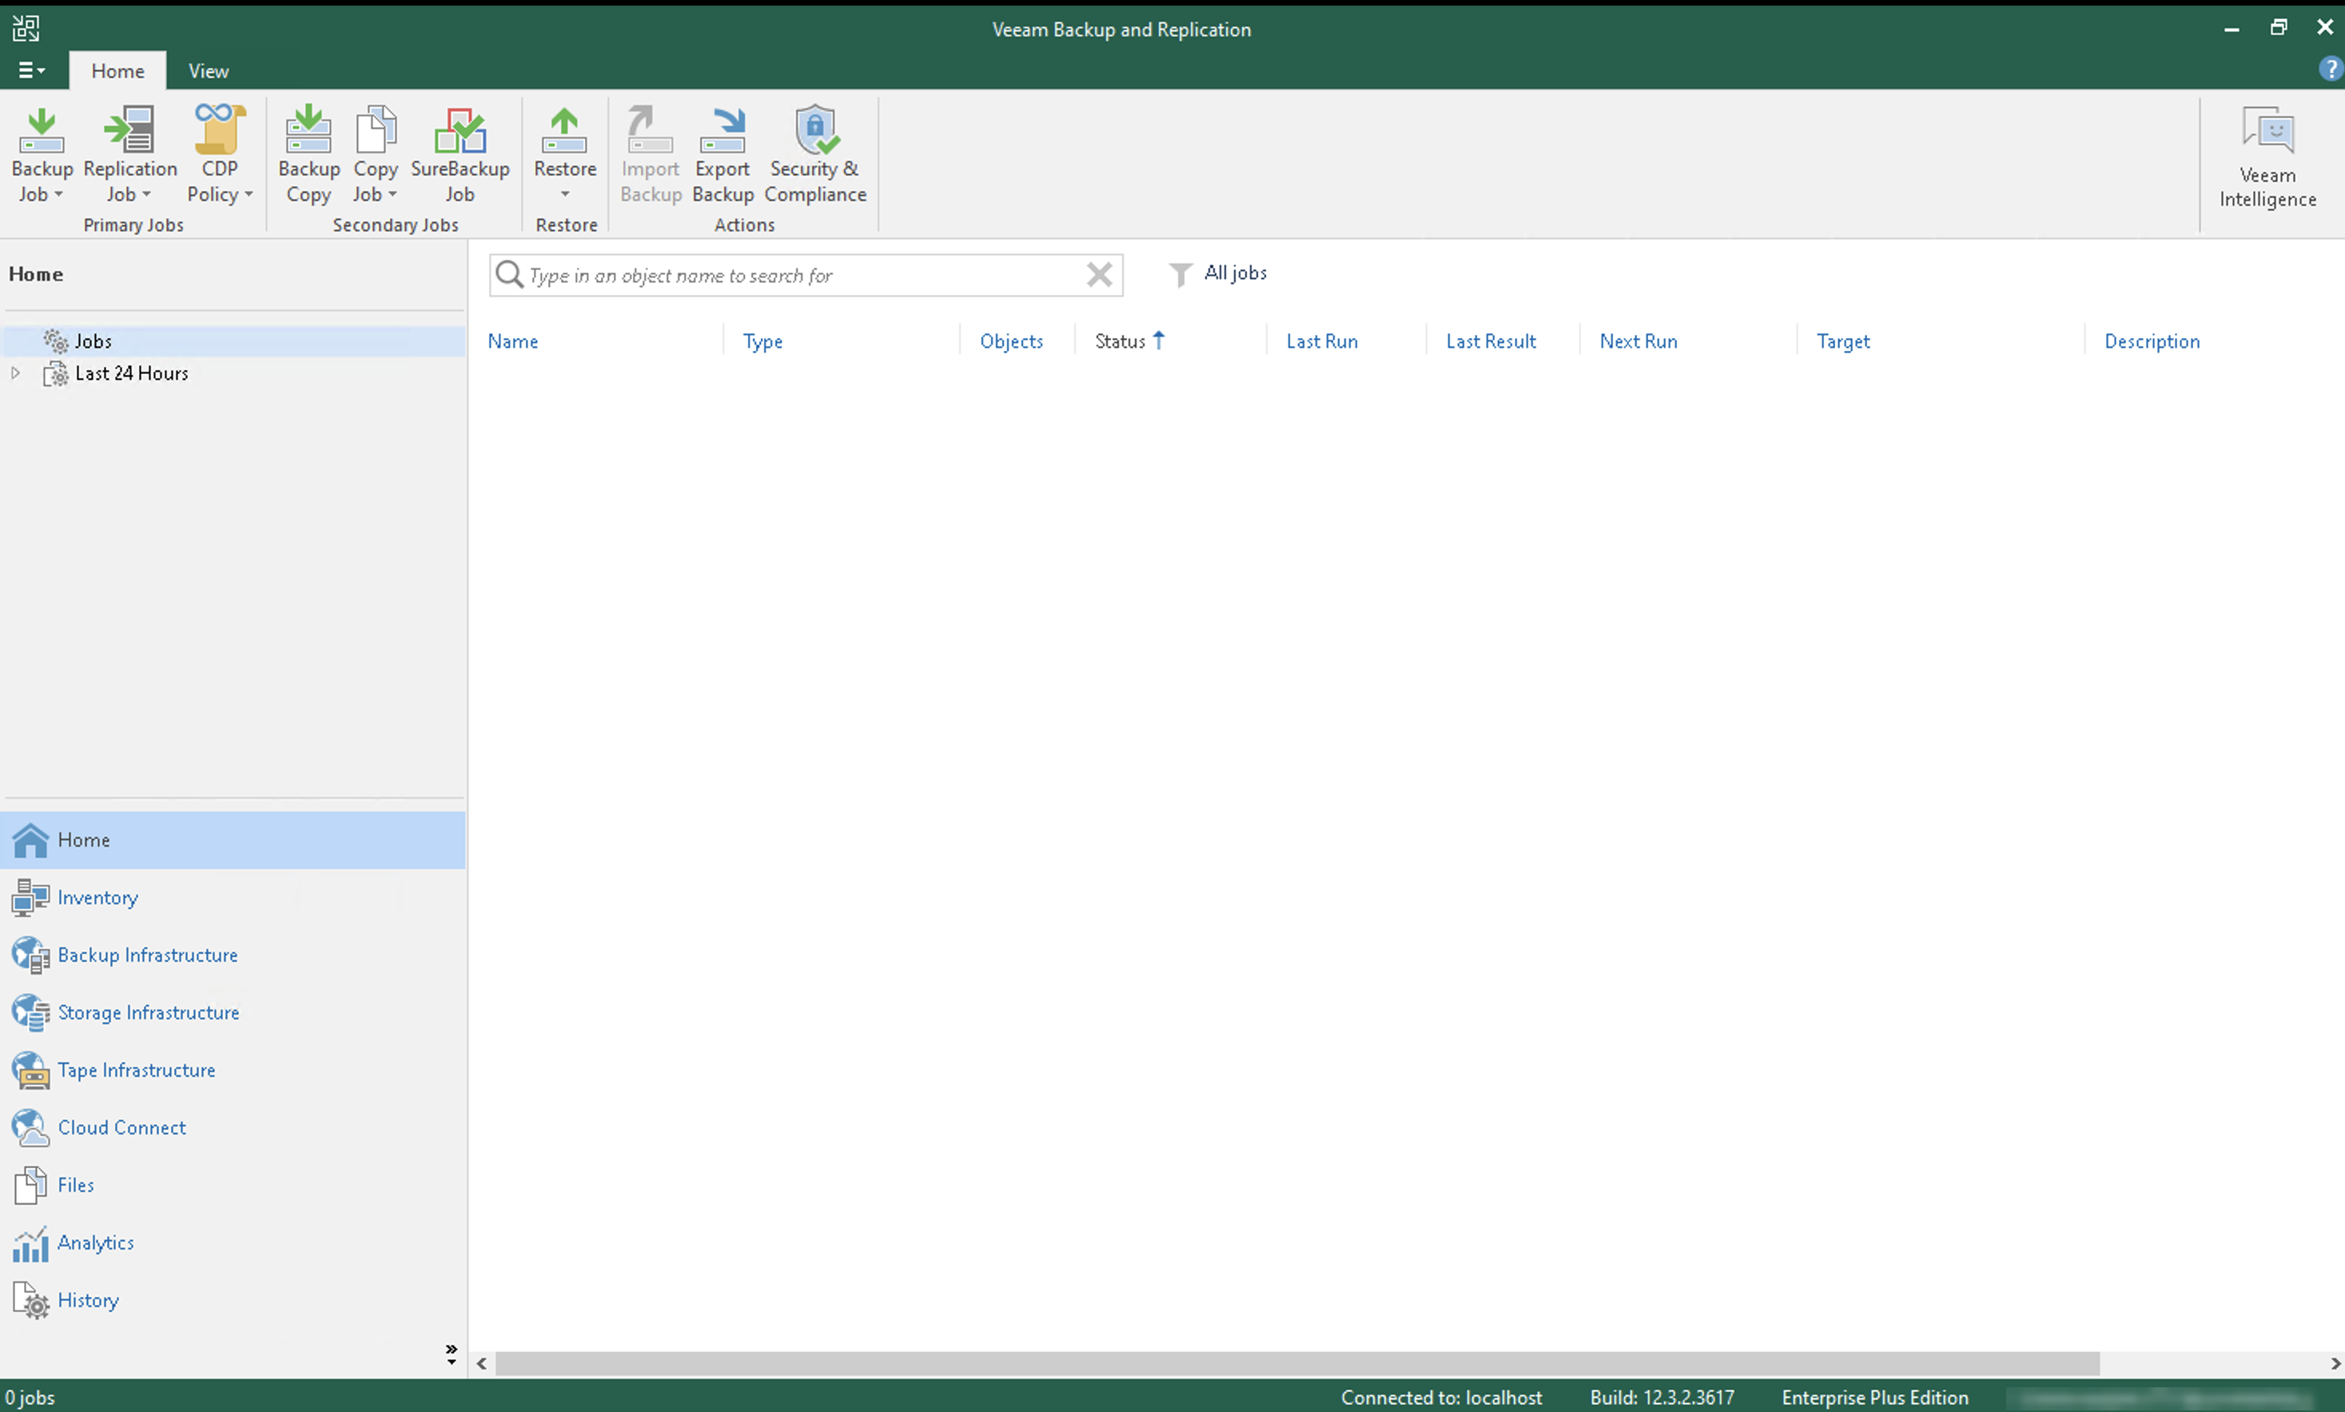Open the Inventory navigation view
Screen dimensions: 2345x1412
click(x=233, y=897)
